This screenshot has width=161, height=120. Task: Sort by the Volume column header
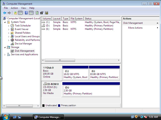click(x=47, y=18)
